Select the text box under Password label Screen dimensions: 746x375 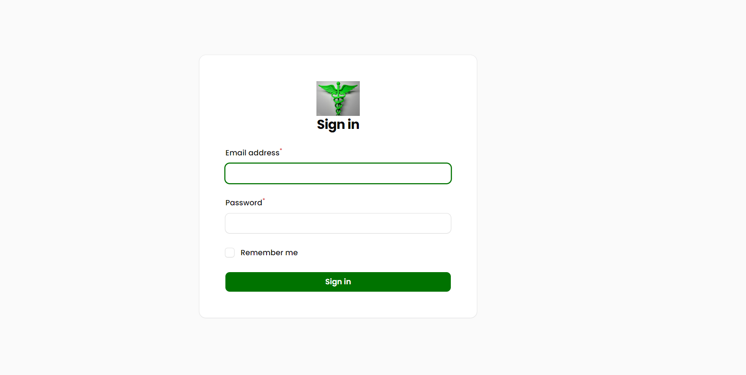[x=338, y=224]
